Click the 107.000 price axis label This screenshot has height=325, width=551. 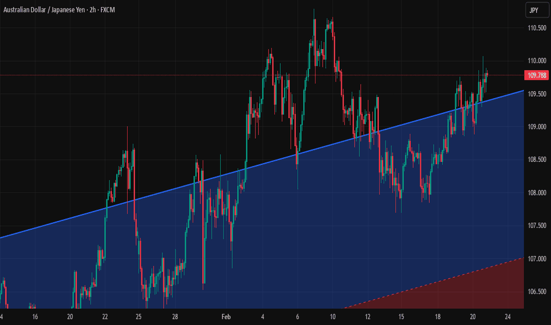(536, 259)
